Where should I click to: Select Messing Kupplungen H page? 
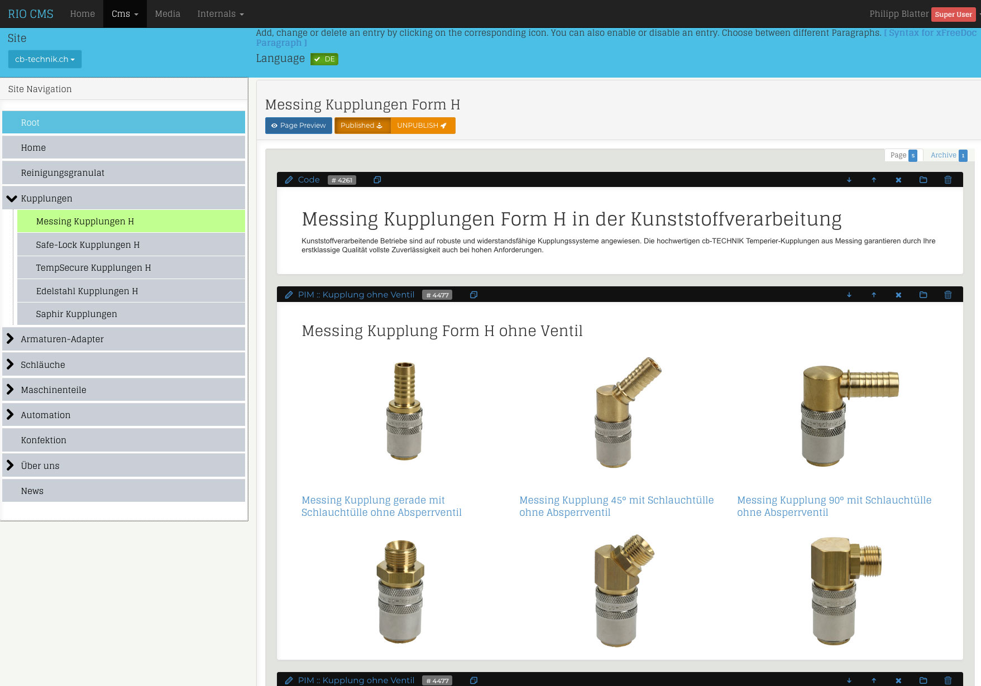(131, 221)
